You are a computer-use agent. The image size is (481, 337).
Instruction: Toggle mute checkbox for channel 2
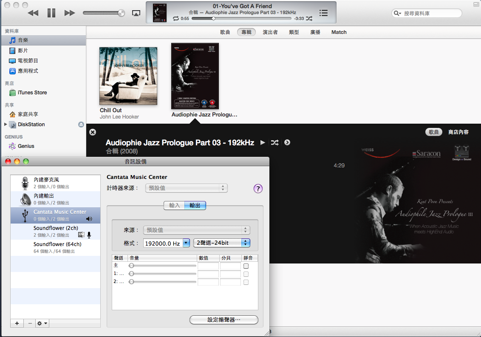pyautogui.click(x=246, y=282)
